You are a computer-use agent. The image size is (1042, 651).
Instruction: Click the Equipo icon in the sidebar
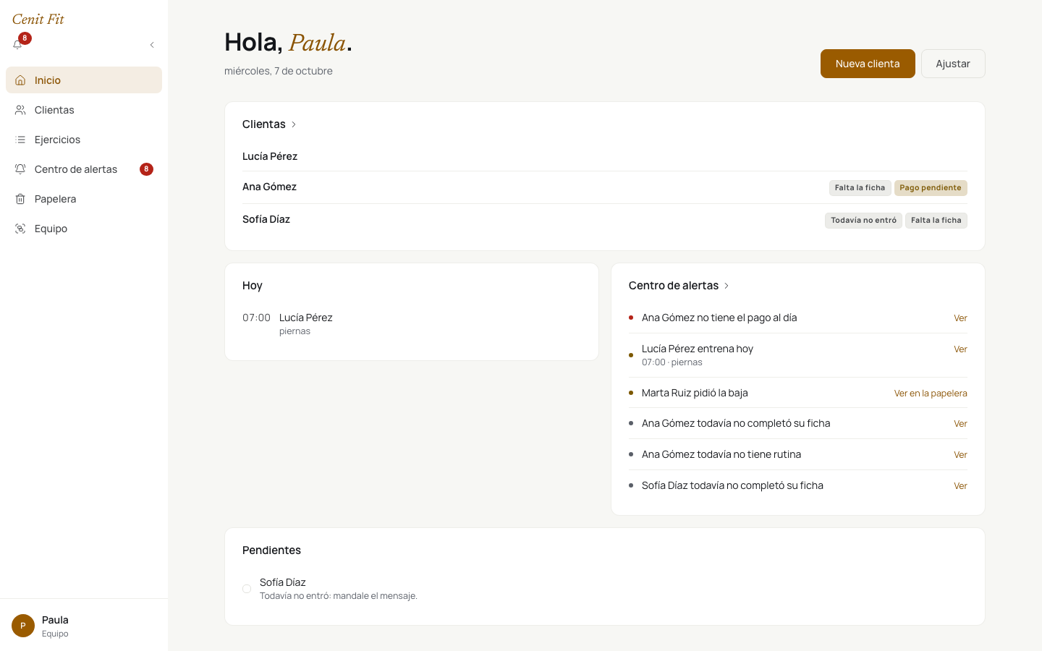20,229
